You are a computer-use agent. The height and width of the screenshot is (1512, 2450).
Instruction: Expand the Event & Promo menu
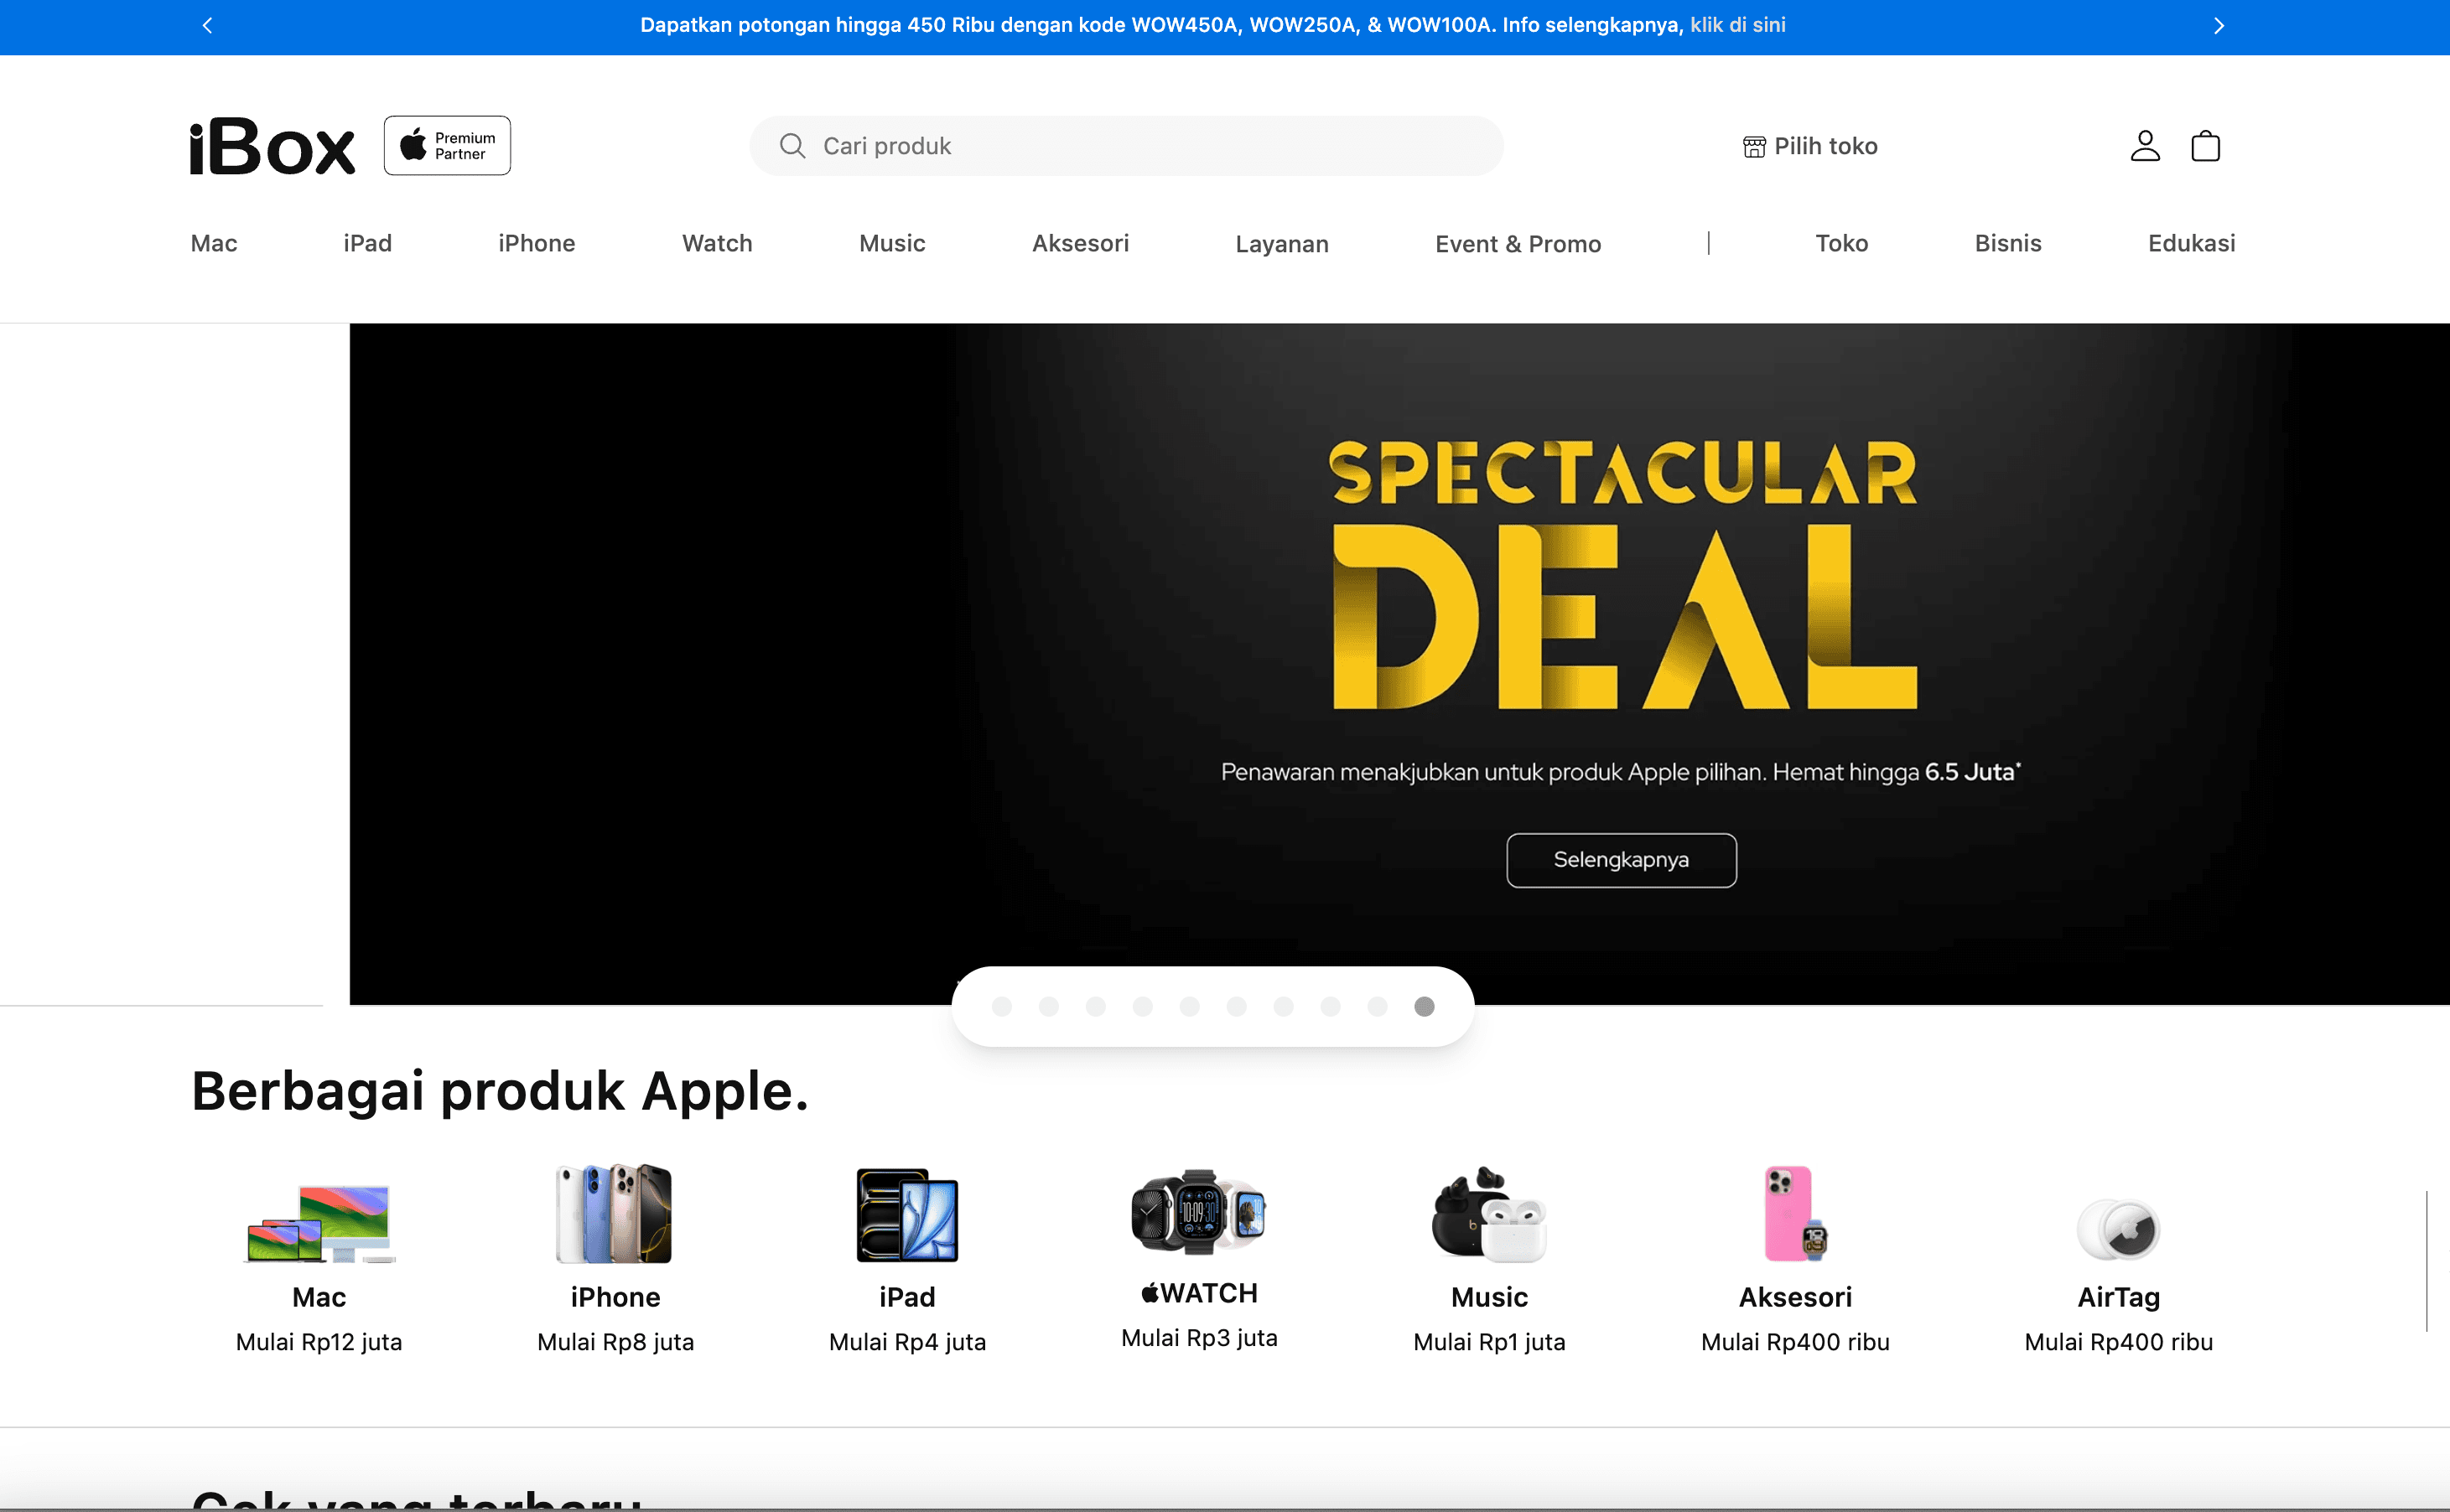point(1518,244)
